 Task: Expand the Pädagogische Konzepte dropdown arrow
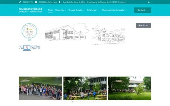click(126, 10)
